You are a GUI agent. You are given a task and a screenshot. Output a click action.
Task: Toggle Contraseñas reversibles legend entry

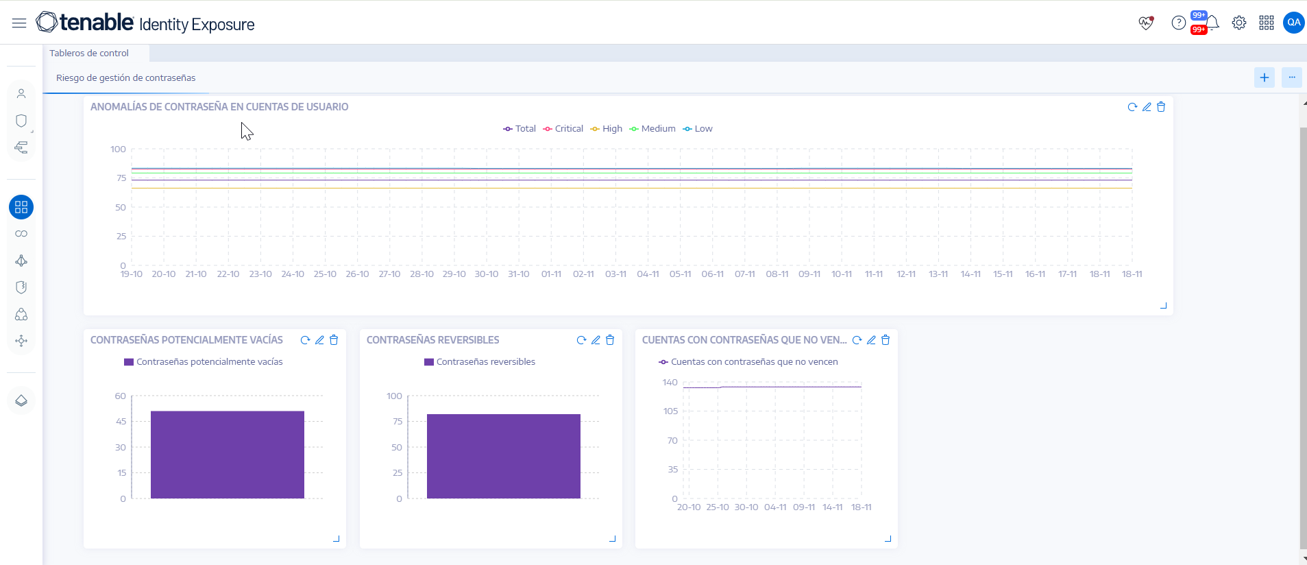click(480, 362)
